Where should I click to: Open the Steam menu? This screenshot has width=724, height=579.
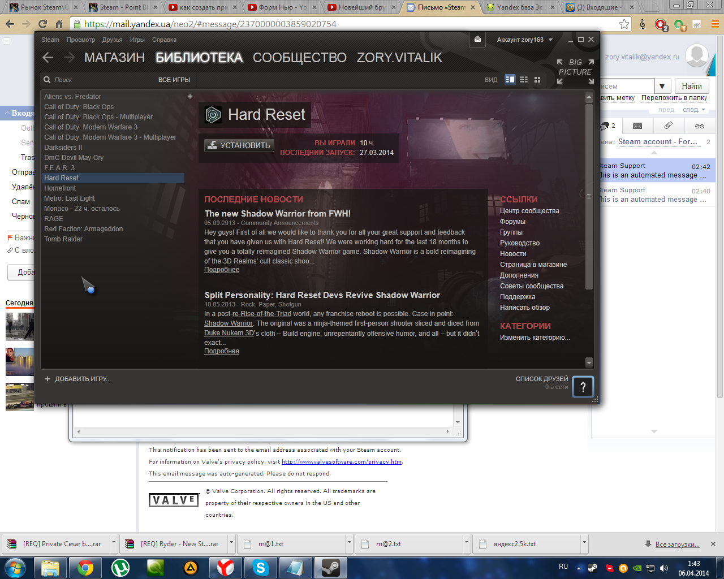point(50,40)
